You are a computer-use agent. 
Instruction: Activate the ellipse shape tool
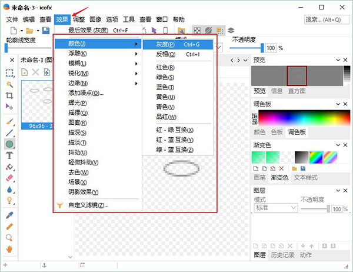(9, 144)
